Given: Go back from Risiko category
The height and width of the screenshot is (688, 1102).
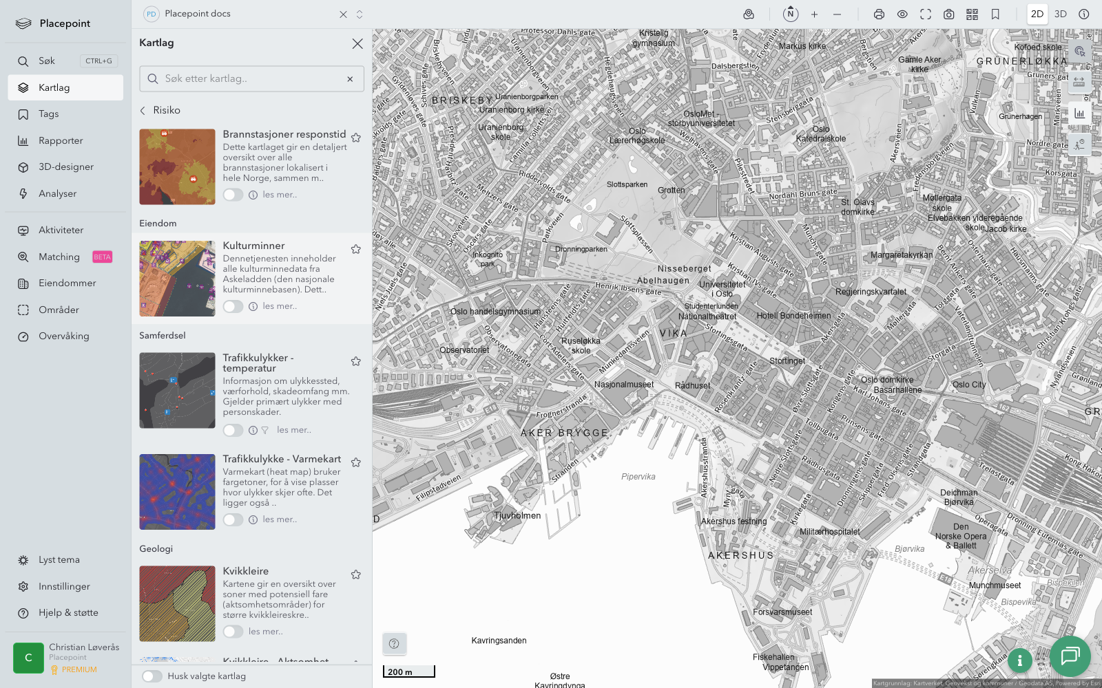Looking at the screenshot, I should pyautogui.click(x=143, y=110).
